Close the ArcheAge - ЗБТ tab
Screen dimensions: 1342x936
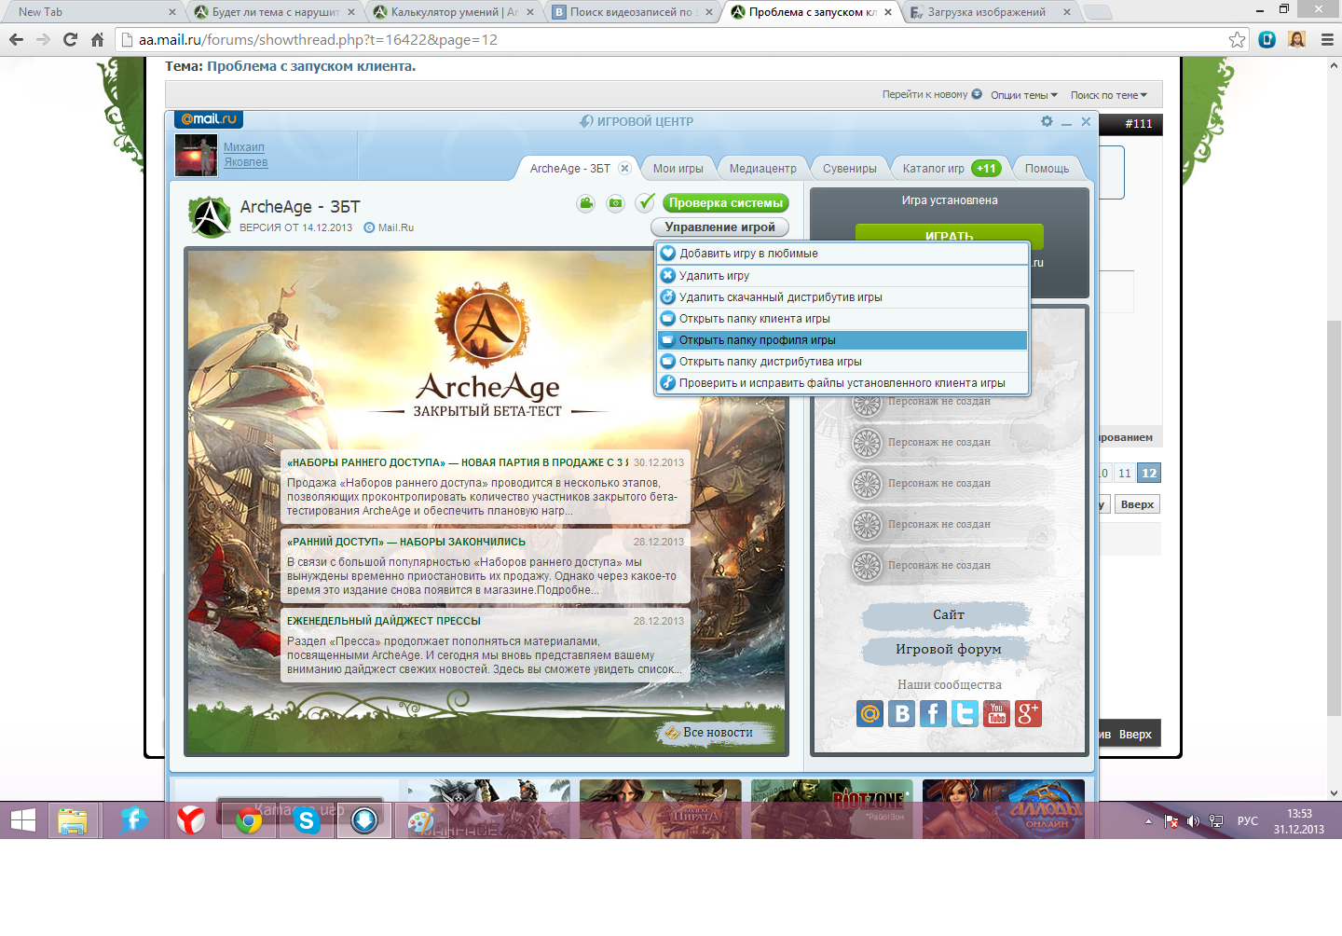point(624,169)
